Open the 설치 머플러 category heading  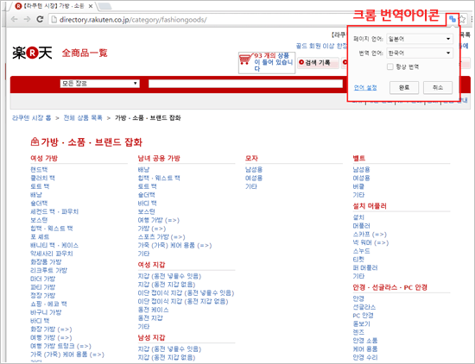point(370,206)
